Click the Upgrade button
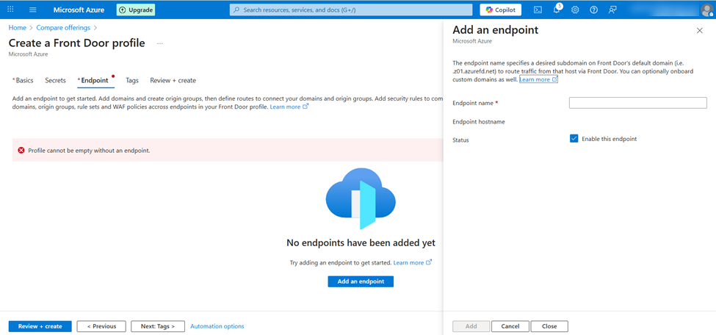716x335 pixels. pyautogui.click(x=136, y=10)
